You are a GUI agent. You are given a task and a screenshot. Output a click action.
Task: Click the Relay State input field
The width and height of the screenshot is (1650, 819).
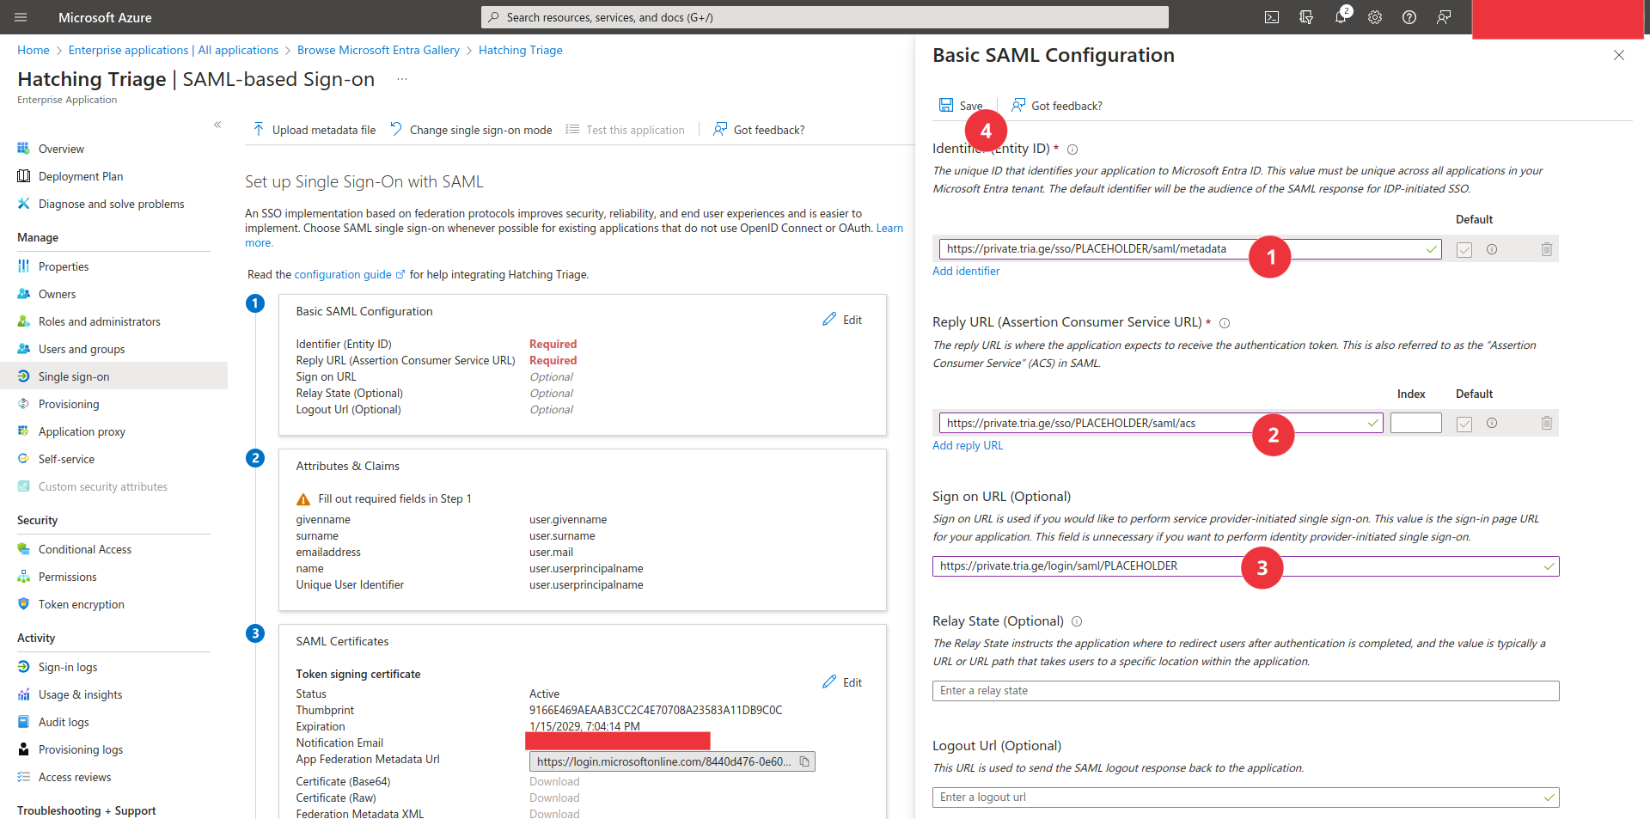click(1245, 691)
